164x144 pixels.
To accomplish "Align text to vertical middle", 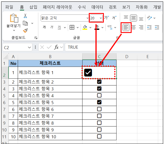I will click(x=133, y=18).
